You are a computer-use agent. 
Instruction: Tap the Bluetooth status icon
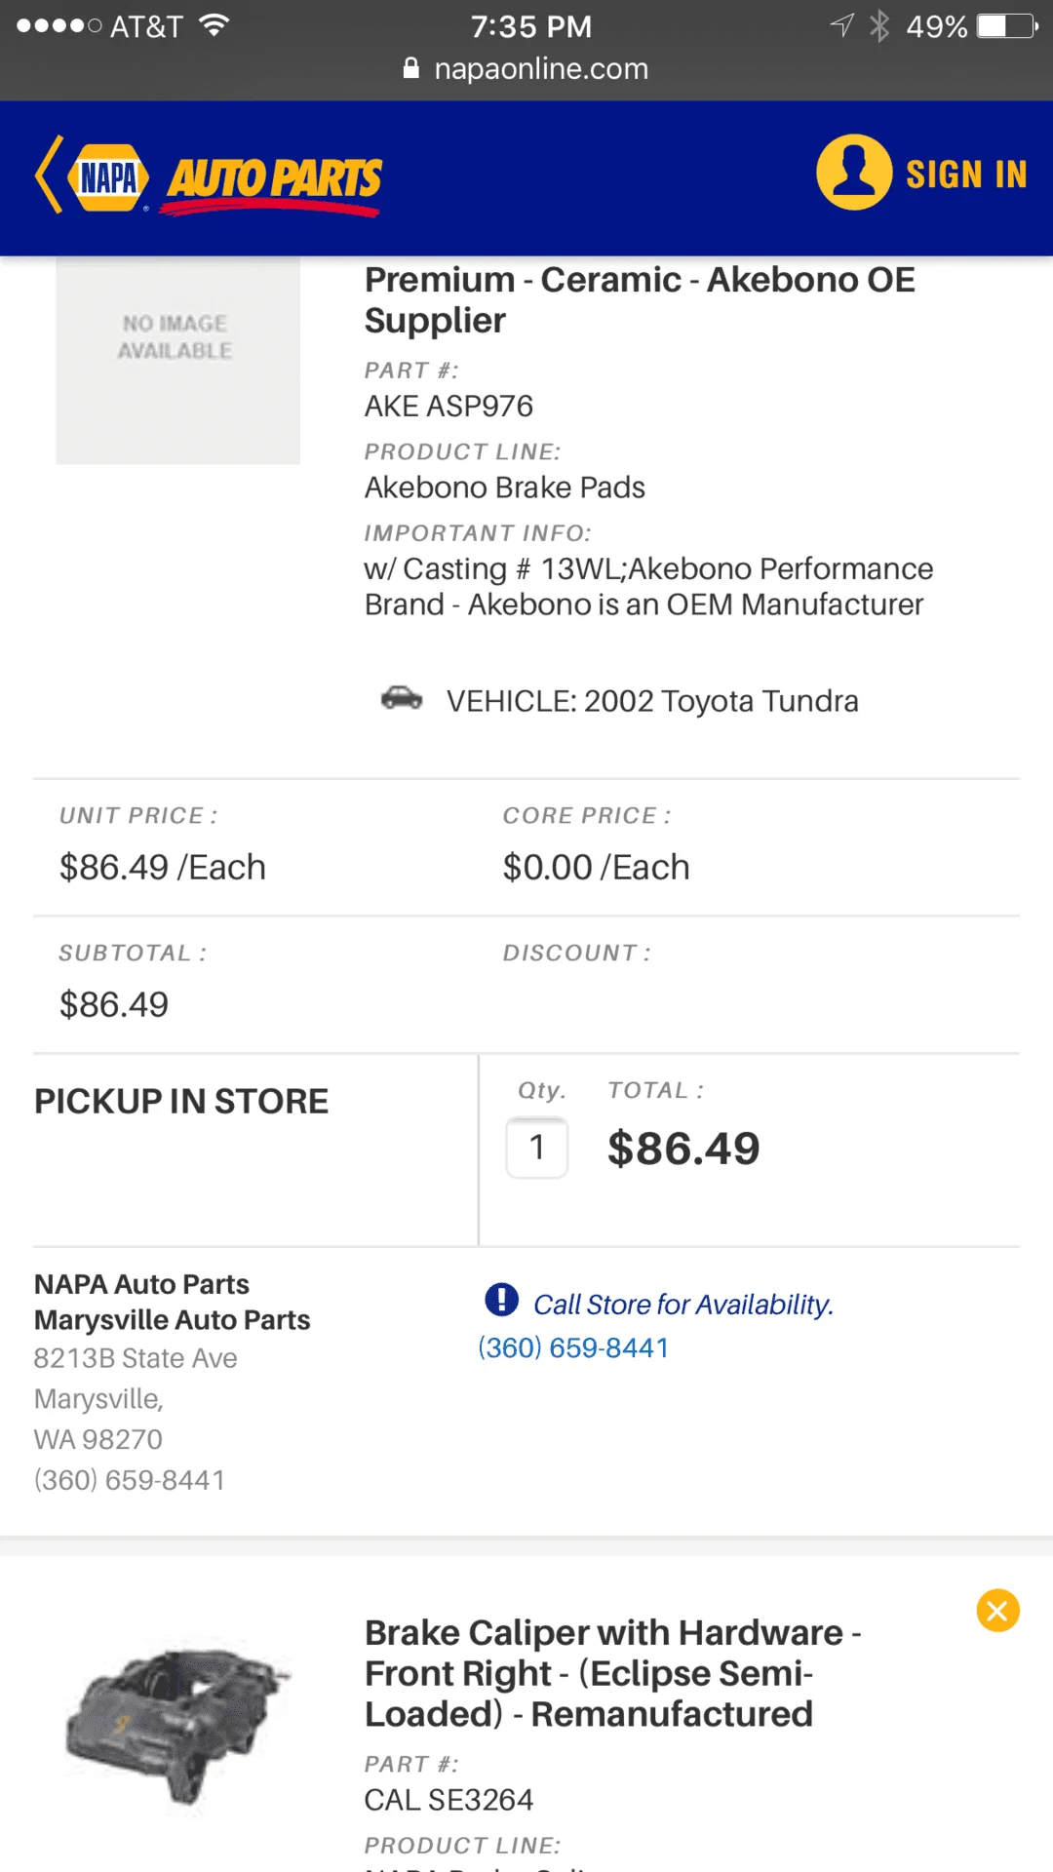tap(879, 25)
